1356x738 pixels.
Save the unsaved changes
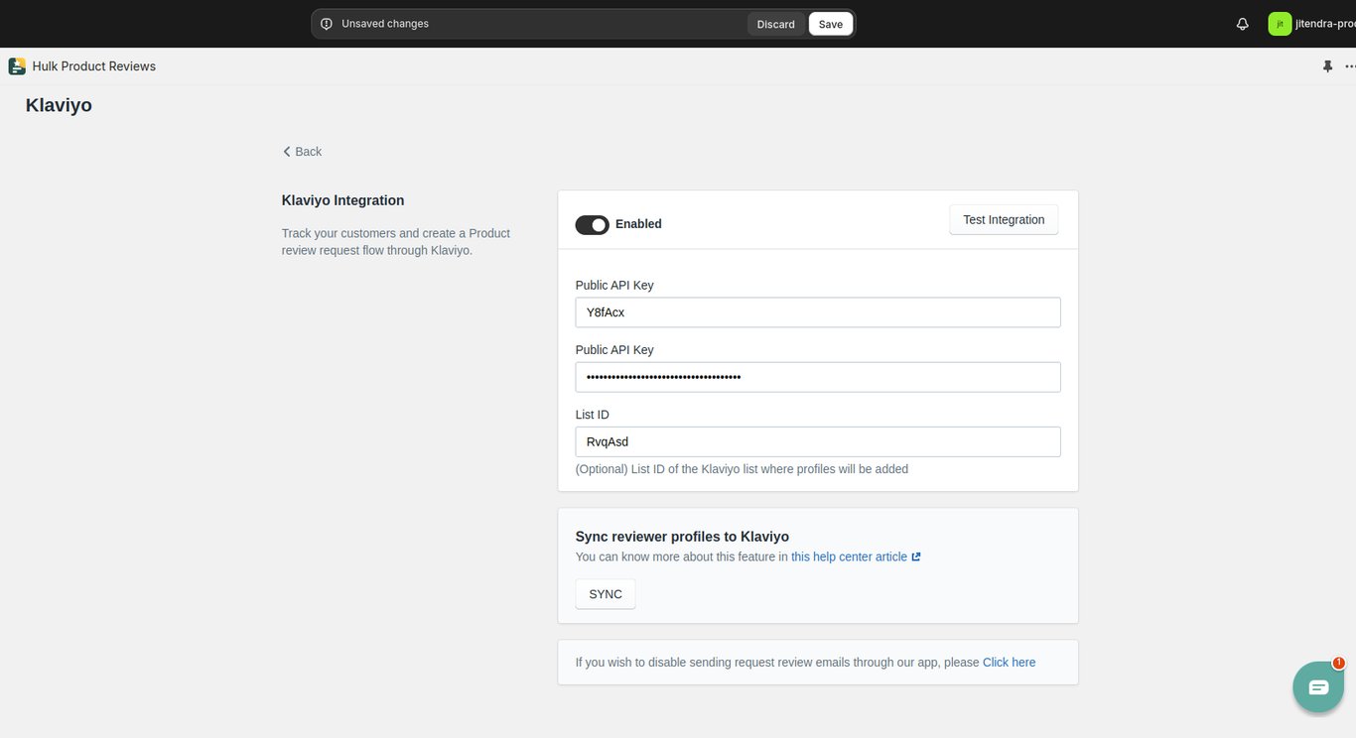[x=830, y=24]
